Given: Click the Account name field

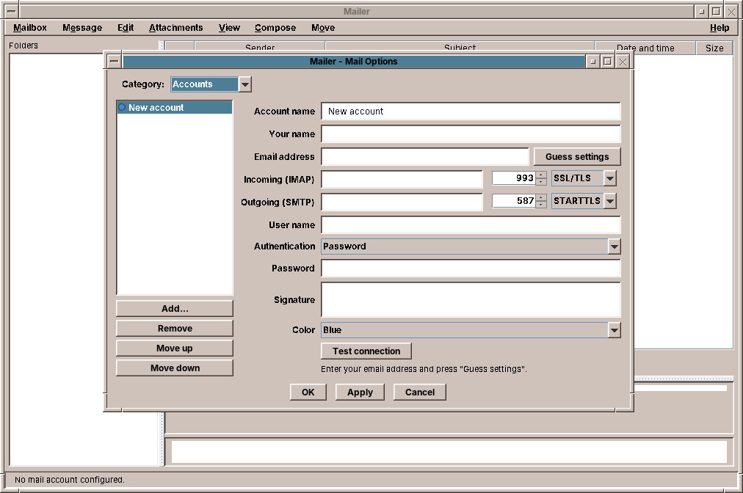Looking at the screenshot, I should coord(471,112).
